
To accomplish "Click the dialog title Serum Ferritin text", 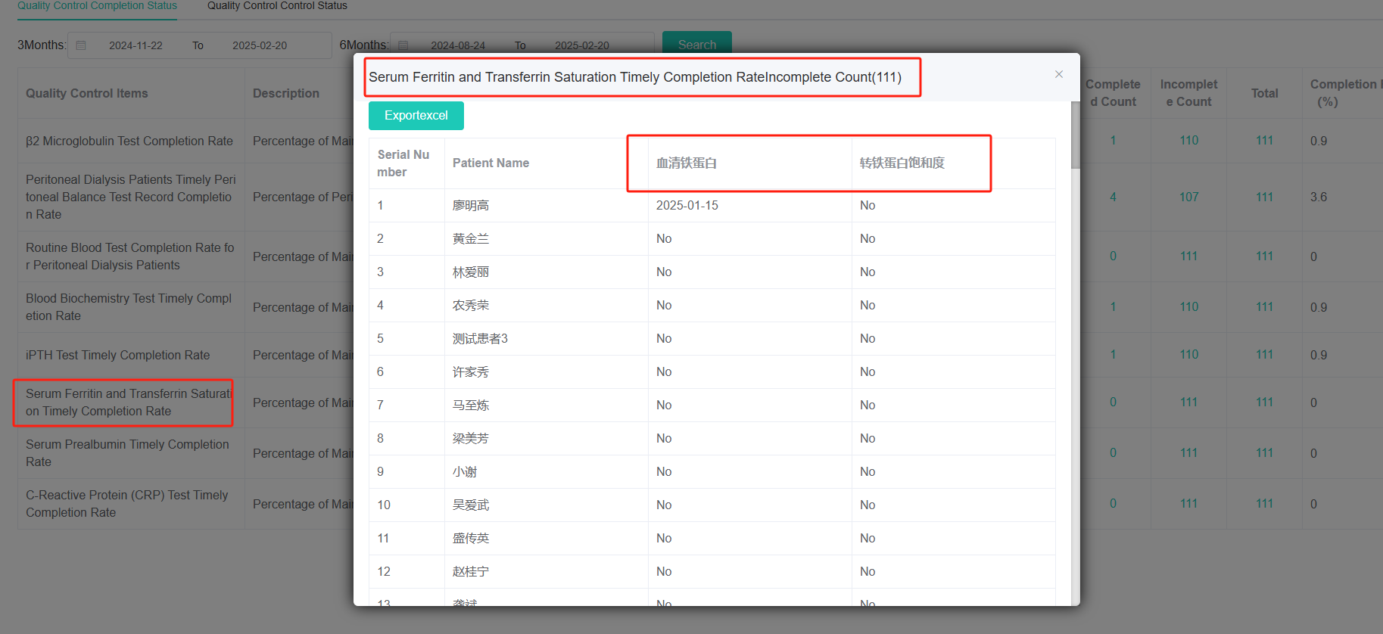I will tap(635, 77).
